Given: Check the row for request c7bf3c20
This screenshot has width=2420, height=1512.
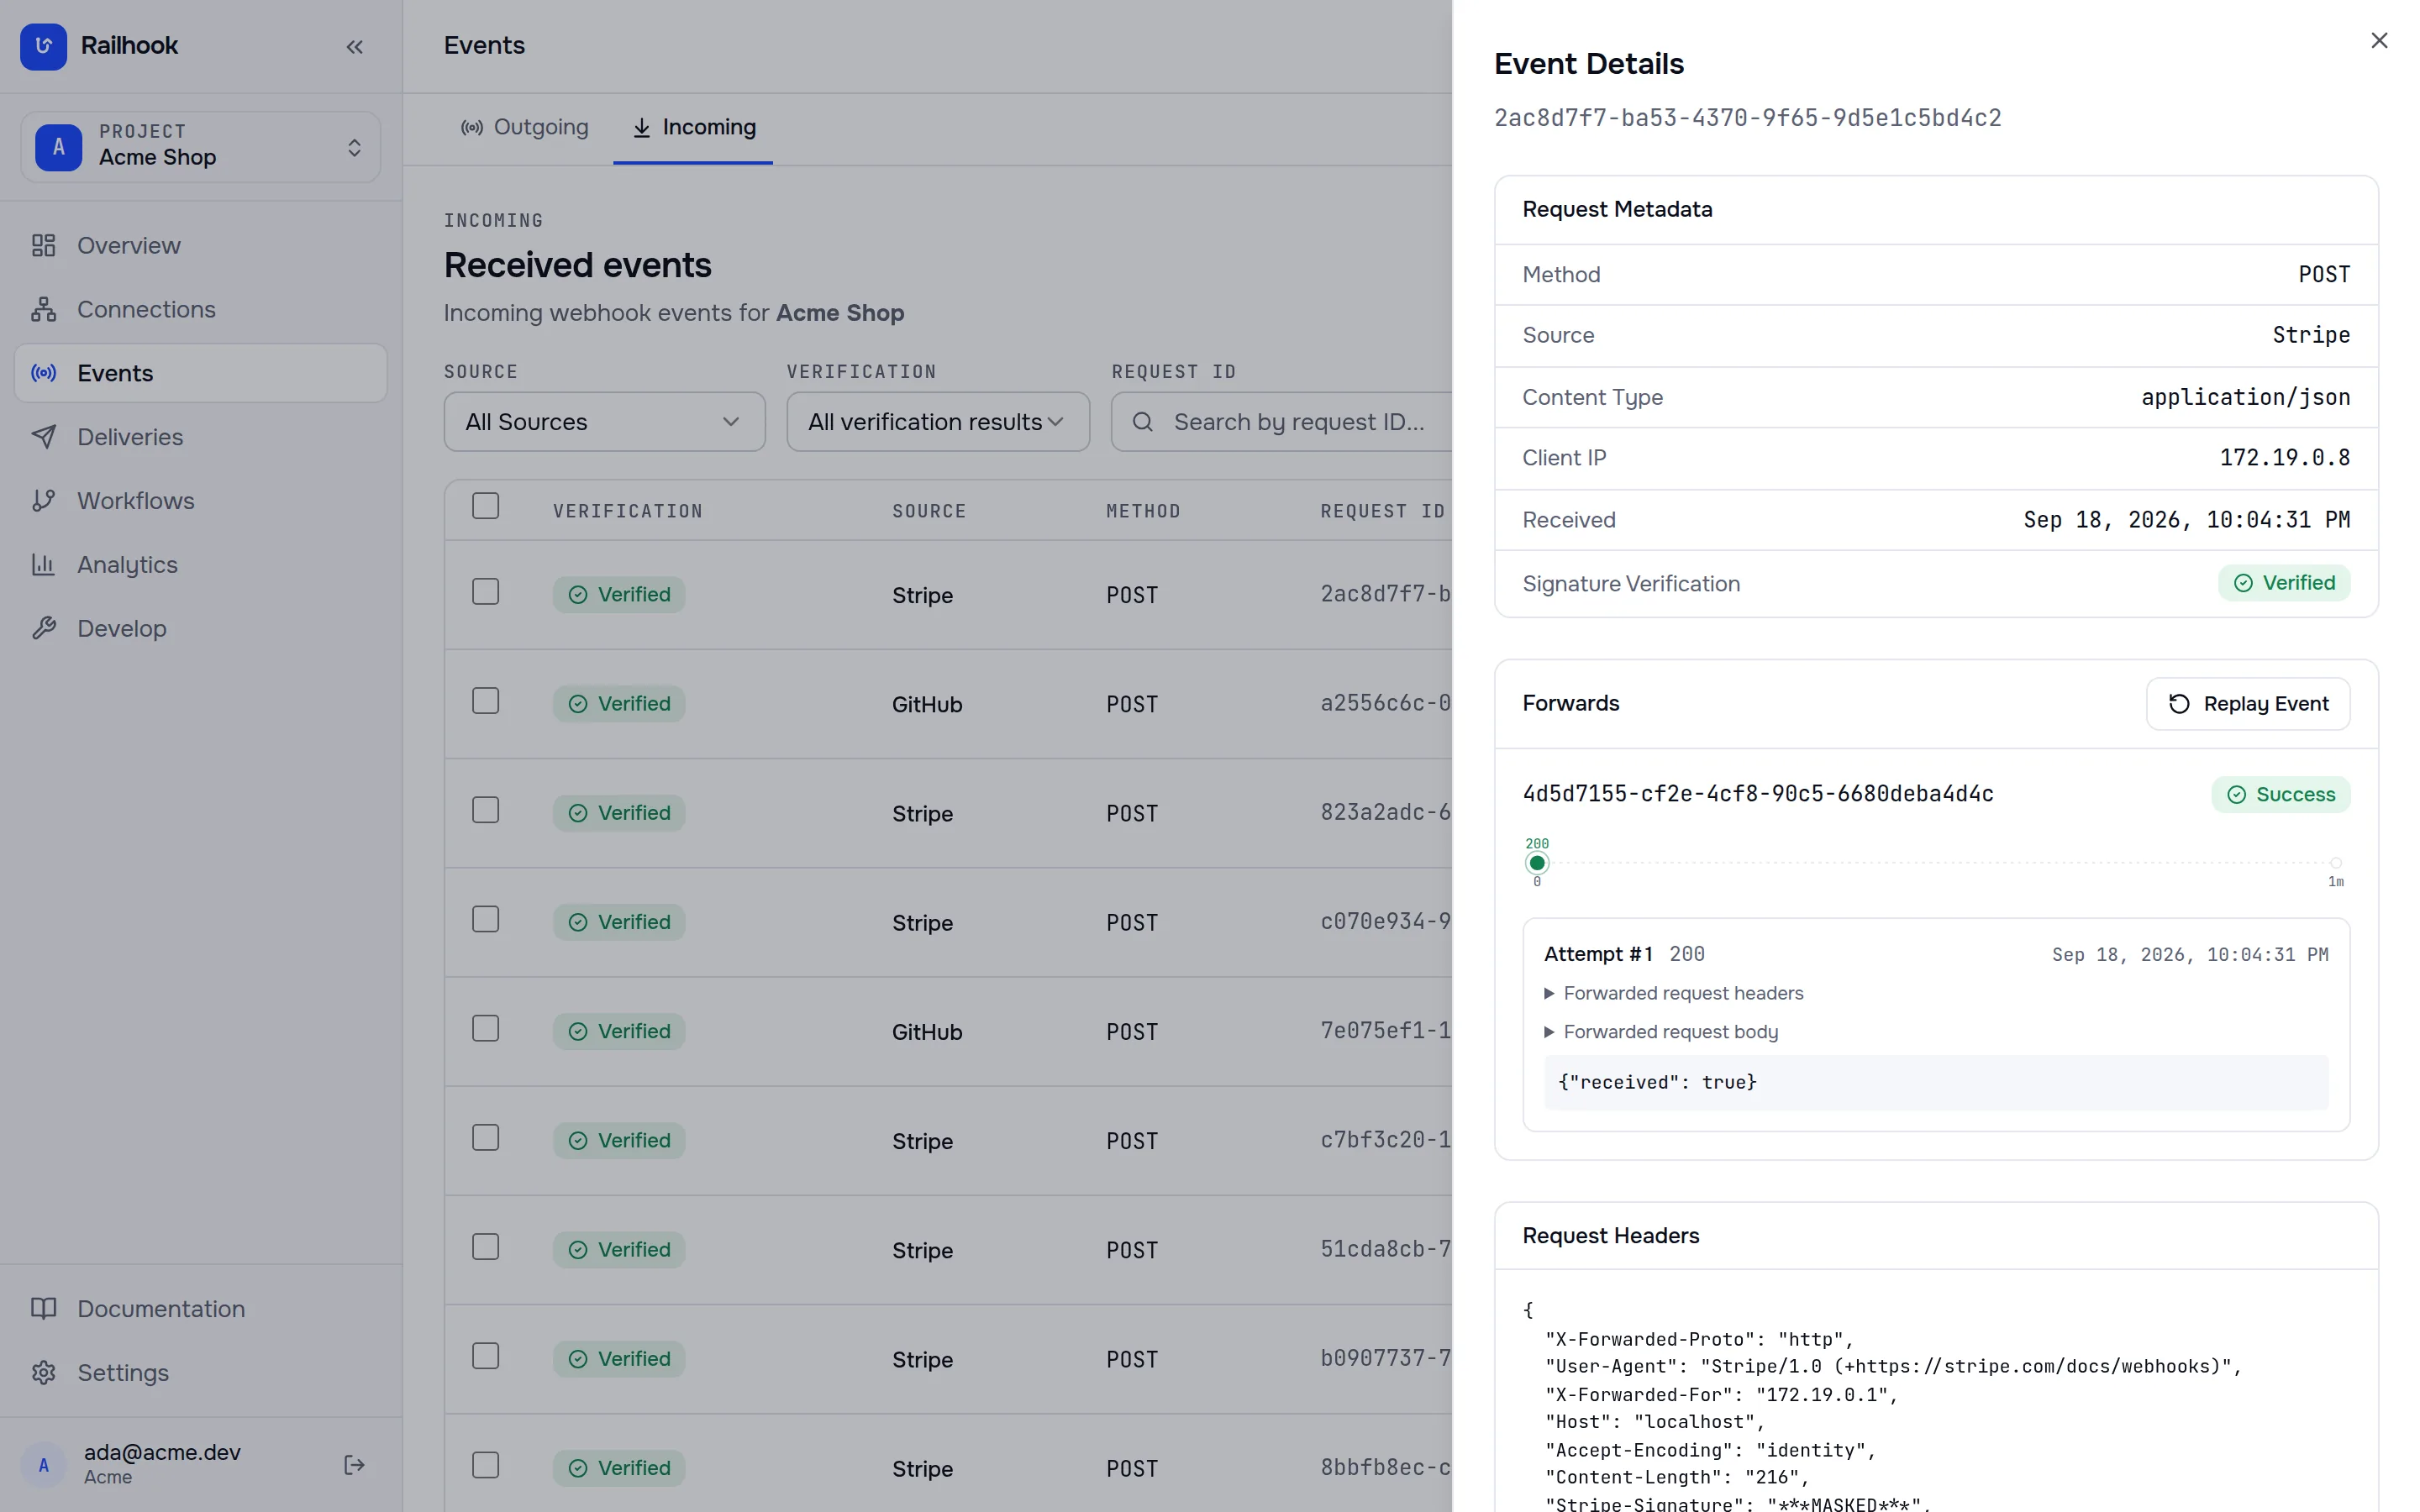Looking at the screenshot, I should click(485, 1138).
